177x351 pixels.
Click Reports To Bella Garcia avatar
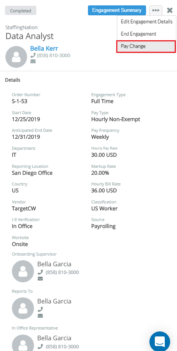coord(23,308)
